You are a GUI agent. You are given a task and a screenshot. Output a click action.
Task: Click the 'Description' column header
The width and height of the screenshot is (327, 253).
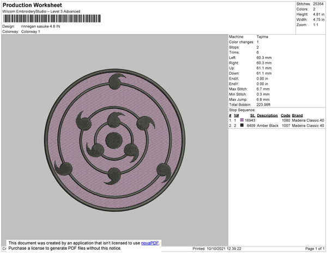pos(267,116)
